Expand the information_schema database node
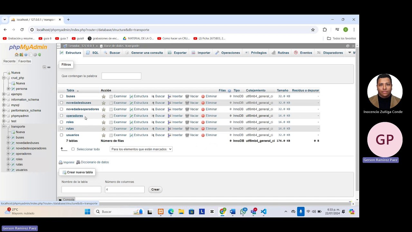This screenshot has width=412, height=232. coord(4,100)
